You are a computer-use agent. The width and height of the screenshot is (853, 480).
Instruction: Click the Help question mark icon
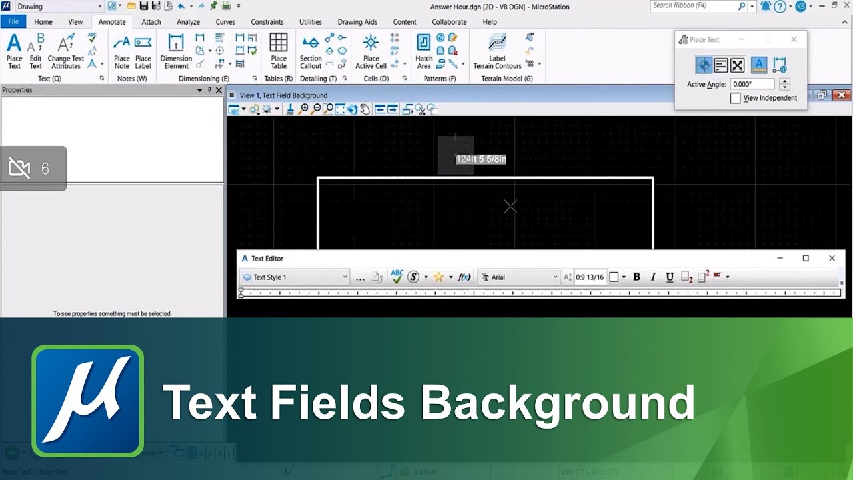tap(780, 6)
